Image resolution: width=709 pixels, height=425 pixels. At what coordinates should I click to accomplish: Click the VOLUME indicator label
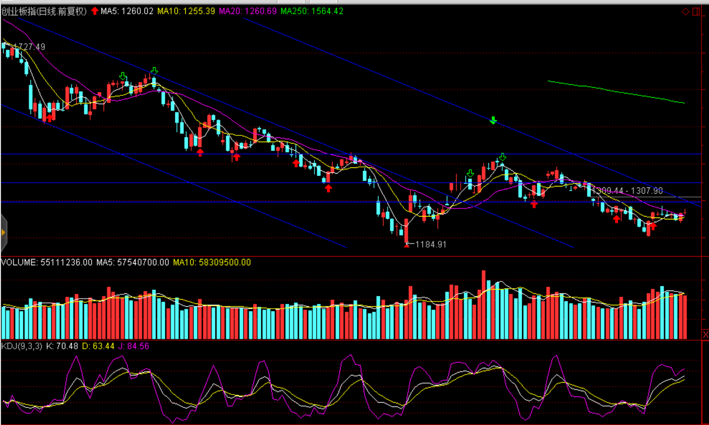pos(19,262)
